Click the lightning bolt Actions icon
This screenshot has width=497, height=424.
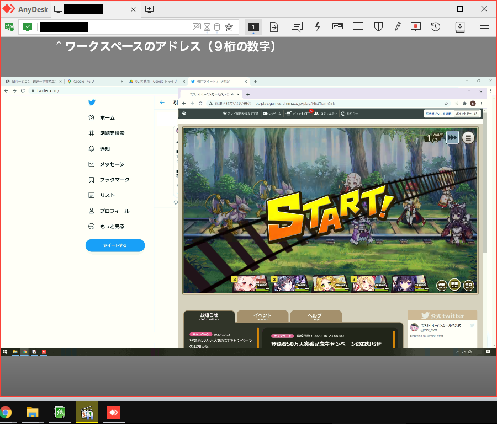tap(318, 26)
